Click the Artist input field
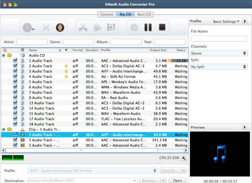 click(x=32, y=42)
